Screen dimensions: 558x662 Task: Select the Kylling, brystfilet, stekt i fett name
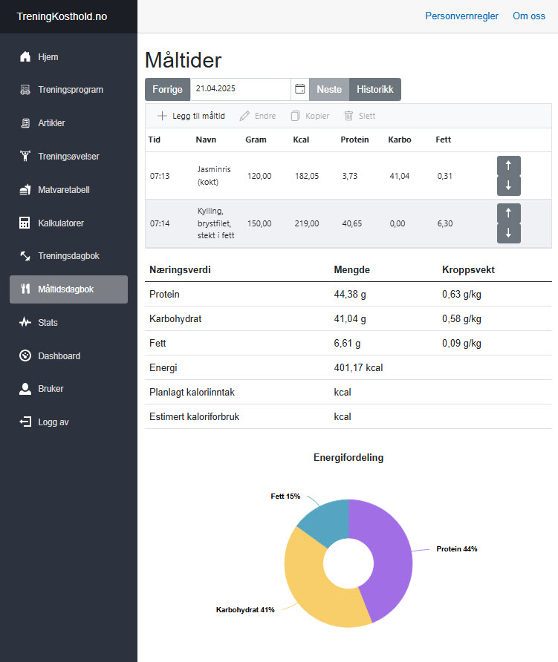215,223
